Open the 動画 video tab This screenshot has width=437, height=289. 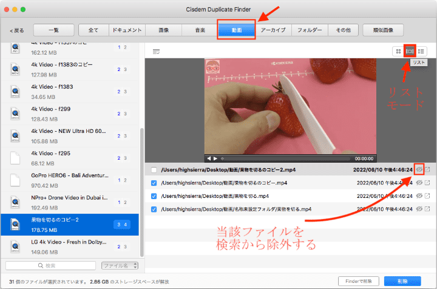[x=236, y=30]
